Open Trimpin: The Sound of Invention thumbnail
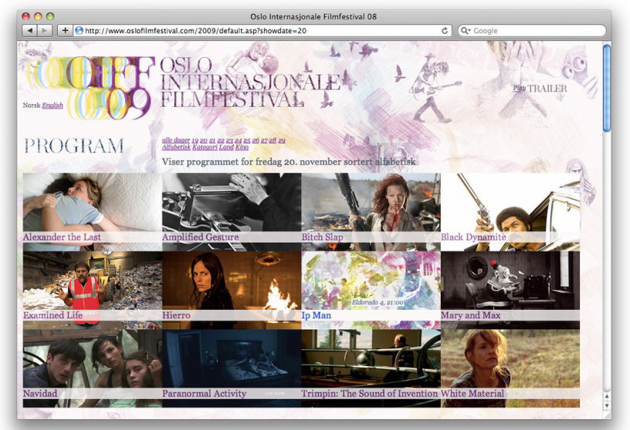 pos(371,368)
